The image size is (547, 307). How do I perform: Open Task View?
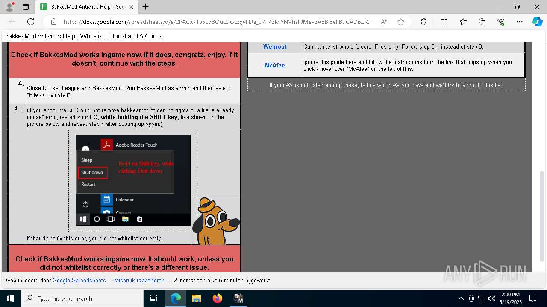(x=154, y=298)
